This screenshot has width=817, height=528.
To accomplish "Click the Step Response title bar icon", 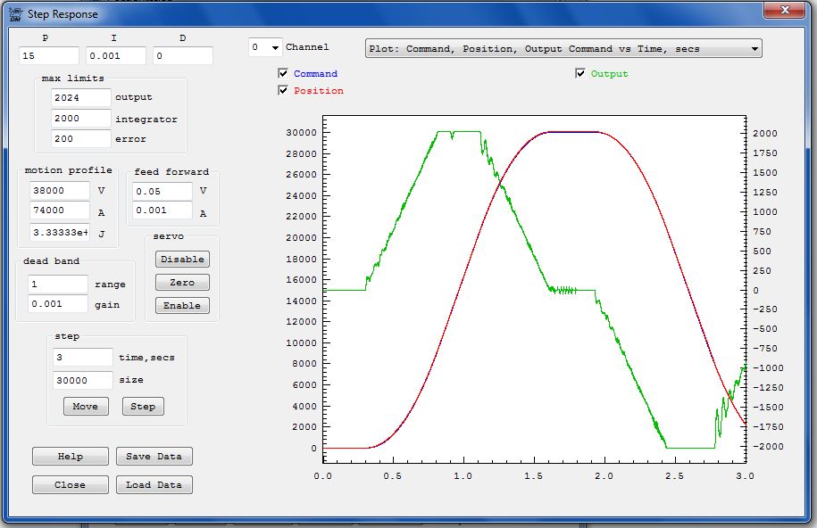I will (15, 14).
